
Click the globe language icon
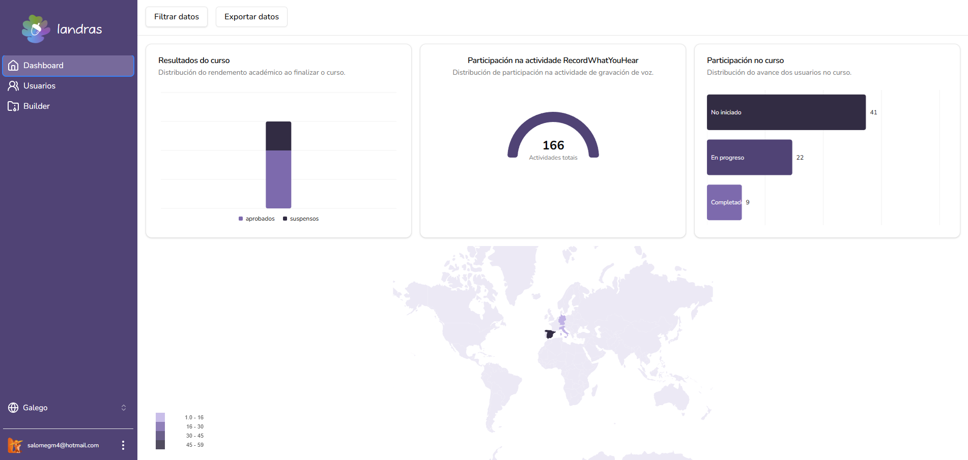click(13, 408)
